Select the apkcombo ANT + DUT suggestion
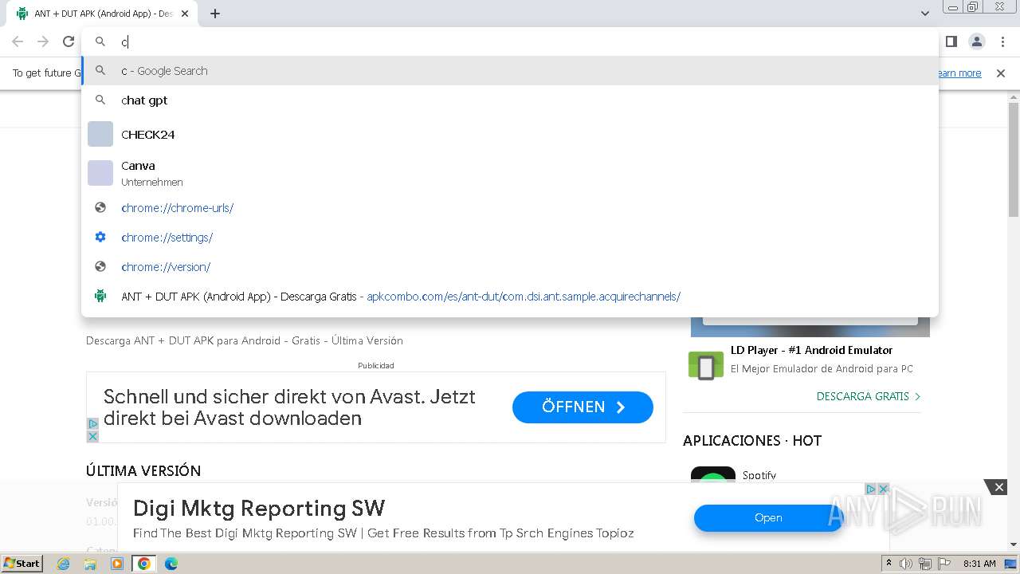 pyautogui.click(x=510, y=297)
